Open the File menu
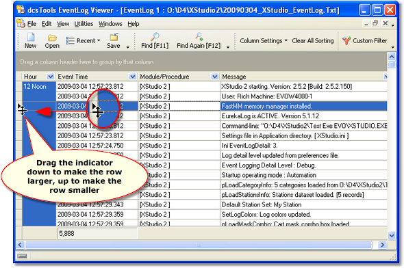This screenshot has height=268, width=404. click(x=31, y=24)
